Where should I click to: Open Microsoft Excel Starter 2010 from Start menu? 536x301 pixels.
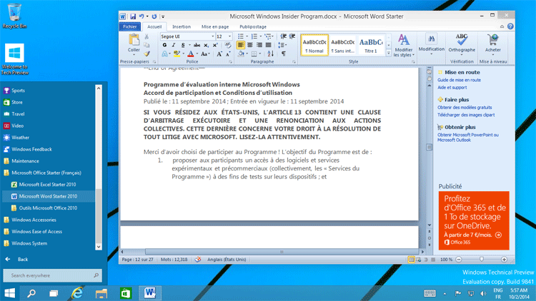coord(47,185)
